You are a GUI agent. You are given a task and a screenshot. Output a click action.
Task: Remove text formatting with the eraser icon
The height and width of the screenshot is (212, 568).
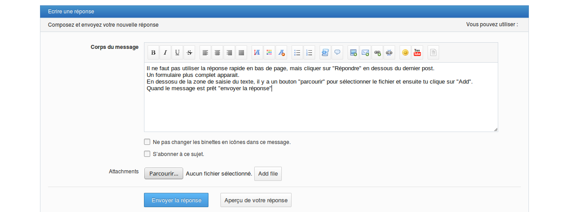click(x=281, y=52)
